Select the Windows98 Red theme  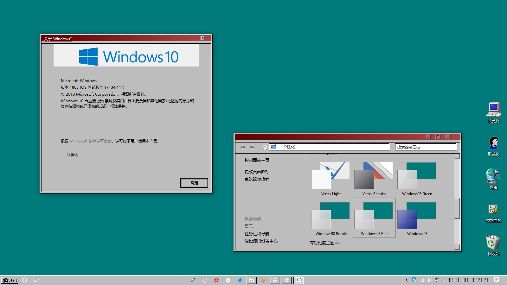click(x=374, y=218)
